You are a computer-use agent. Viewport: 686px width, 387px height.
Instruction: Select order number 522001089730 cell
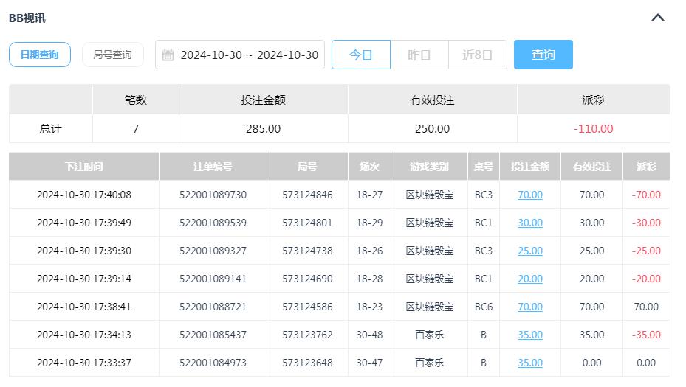(x=213, y=195)
